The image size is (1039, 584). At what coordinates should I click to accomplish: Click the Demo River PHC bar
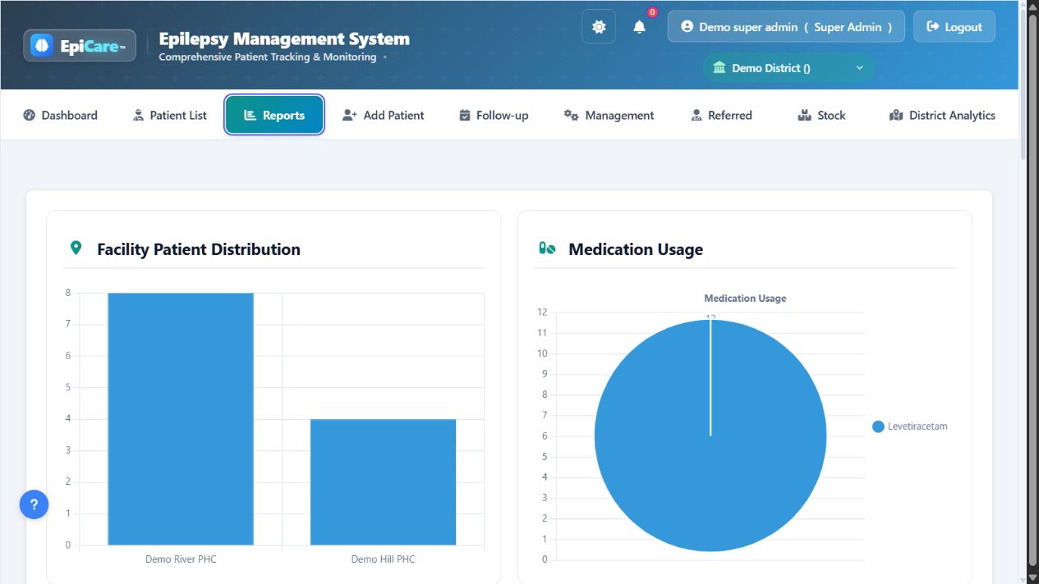[181, 418]
